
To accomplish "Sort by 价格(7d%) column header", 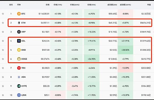I will click(x=92, y=5).
